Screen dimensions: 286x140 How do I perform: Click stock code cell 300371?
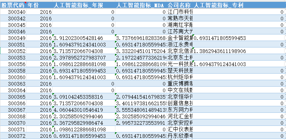pyautogui.click(x=13, y=129)
